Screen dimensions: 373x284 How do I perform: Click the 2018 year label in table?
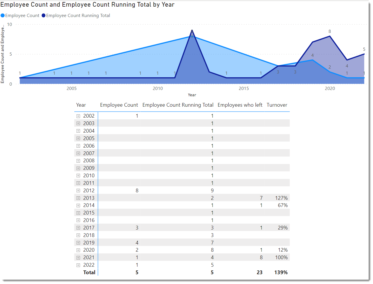(89, 235)
